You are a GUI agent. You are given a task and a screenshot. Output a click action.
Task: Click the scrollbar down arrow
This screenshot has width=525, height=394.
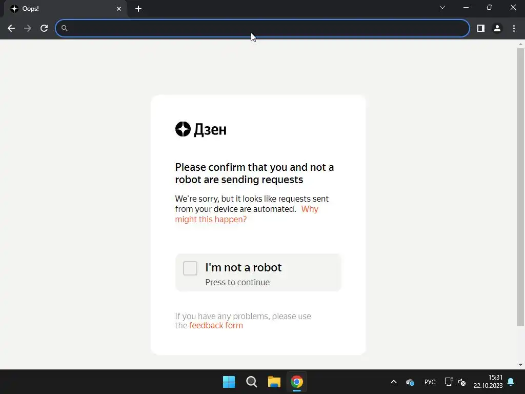(x=520, y=365)
